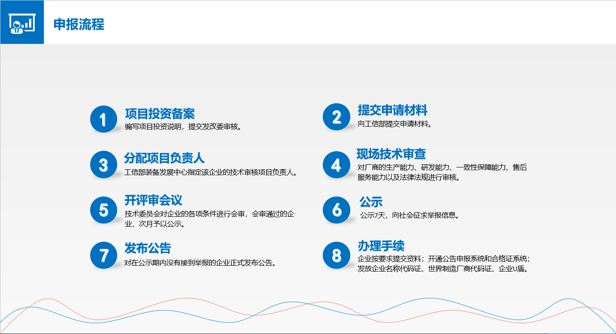
Task: Click the 办理手续 heading
Action: coord(381,246)
